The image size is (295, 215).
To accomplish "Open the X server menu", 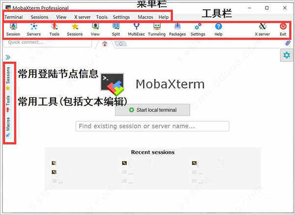I will [x=82, y=17].
